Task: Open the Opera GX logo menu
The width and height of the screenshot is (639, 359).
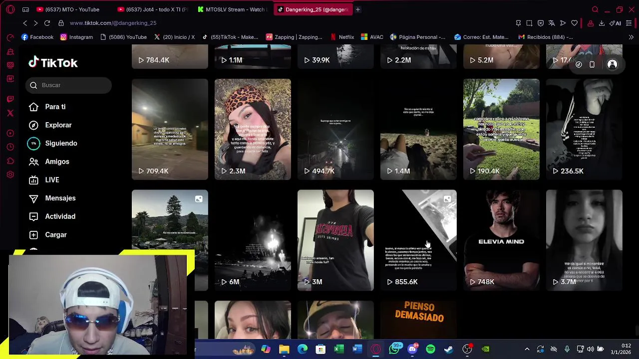Action: 10,9
